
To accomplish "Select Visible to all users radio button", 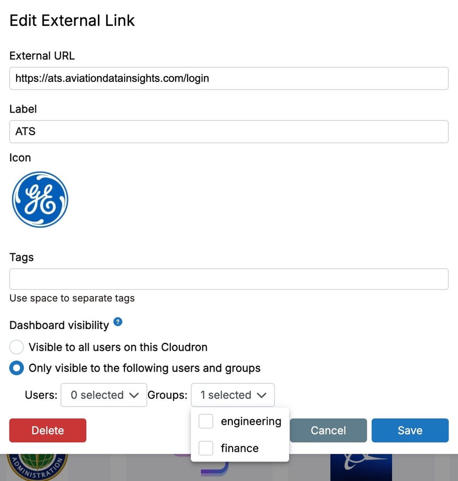I will point(17,347).
